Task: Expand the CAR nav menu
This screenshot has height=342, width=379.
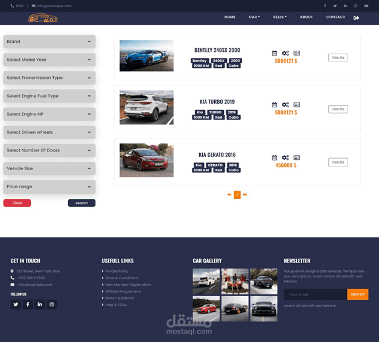Action: [254, 17]
